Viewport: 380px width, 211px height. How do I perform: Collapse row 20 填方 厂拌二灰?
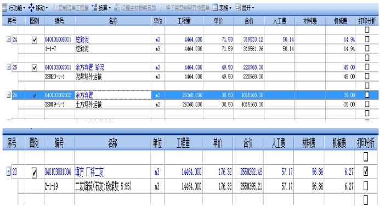8,172
